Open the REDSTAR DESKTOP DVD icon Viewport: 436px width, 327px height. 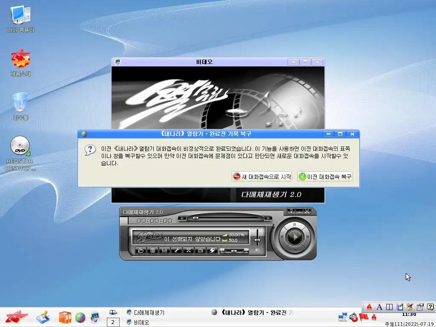tap(20, 153)
